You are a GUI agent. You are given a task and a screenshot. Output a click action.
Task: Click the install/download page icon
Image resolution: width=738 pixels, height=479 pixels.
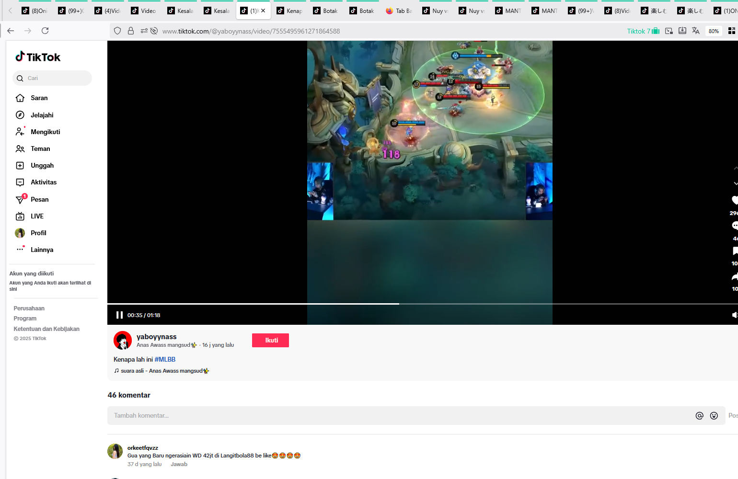(682, 31)
